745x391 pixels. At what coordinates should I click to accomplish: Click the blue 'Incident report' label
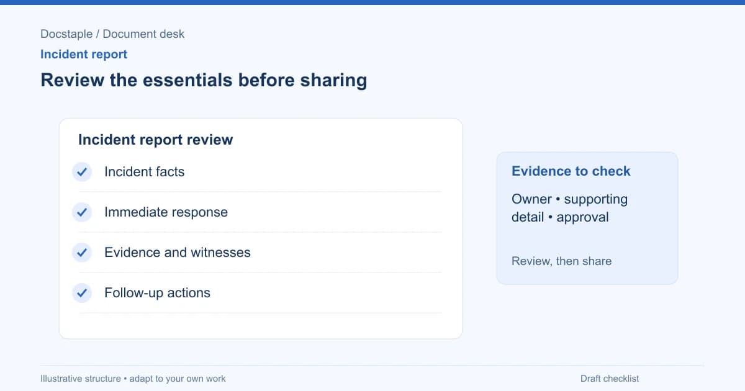(x=84, y=54)
